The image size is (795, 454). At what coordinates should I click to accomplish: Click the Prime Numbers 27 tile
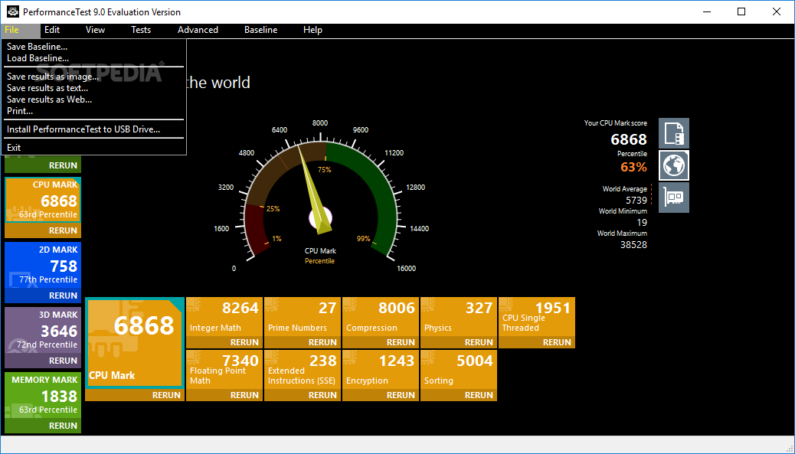(303, 317)
